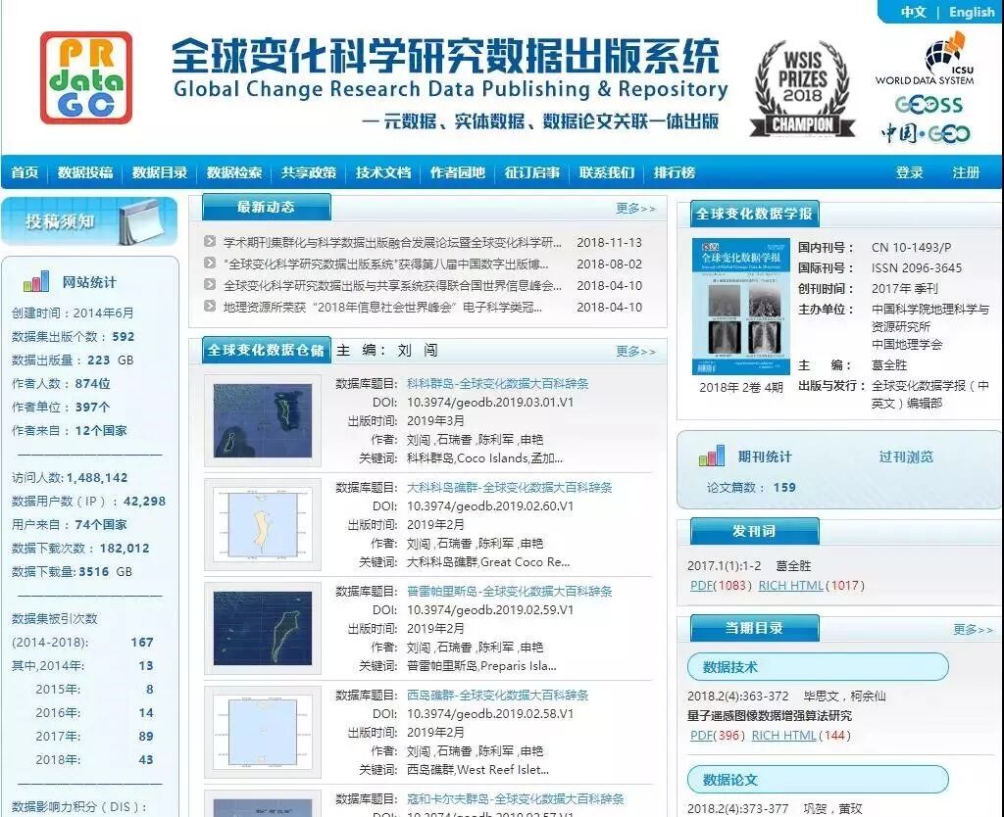Image resolution: width=1004 pixels, height=817 pixels.
Task: Open RICH HTML(144) for 量子遥感图像 paper
Action: (x=801, y=736)
